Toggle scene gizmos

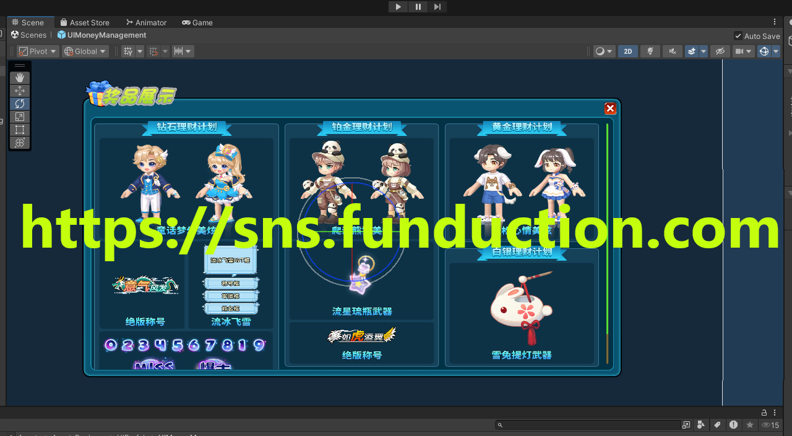pyautogui.click(x=764, y=51)
